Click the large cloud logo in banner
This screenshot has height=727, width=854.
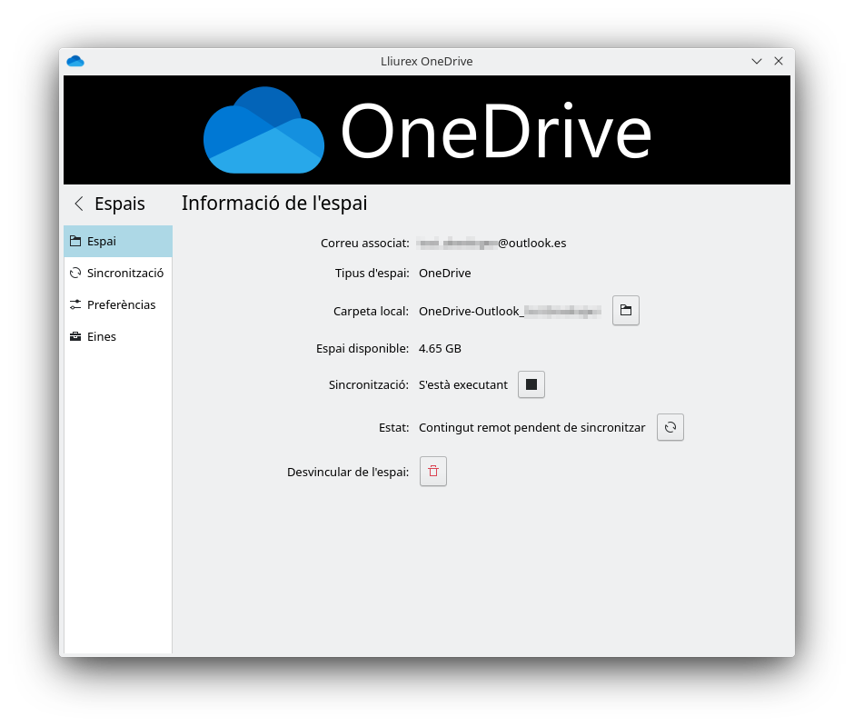(263, 131)
